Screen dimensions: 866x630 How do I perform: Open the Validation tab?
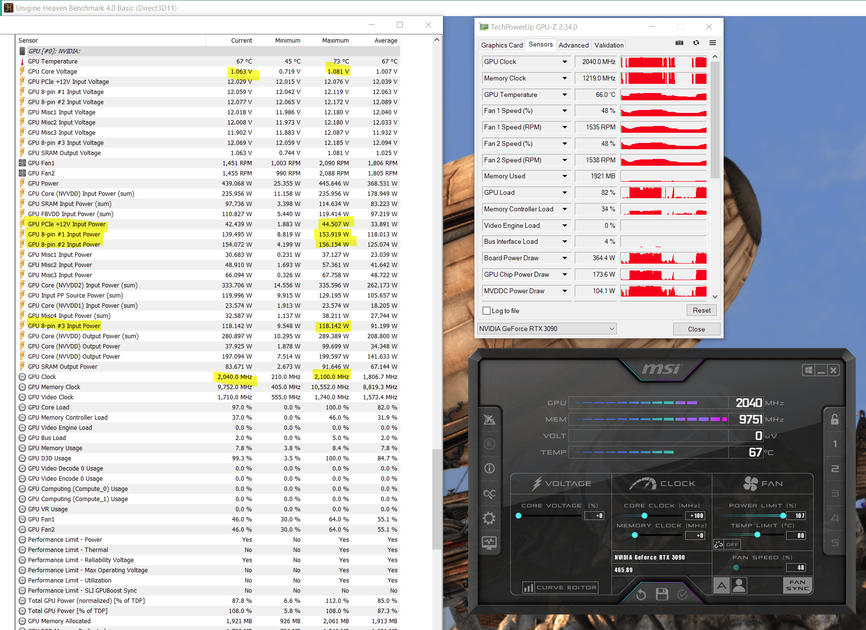point(609,45)
